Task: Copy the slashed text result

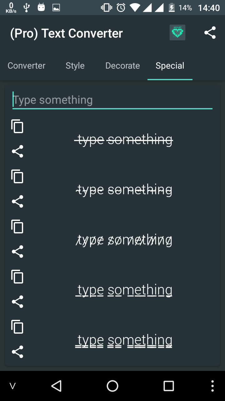Action: tap(17, 227)
